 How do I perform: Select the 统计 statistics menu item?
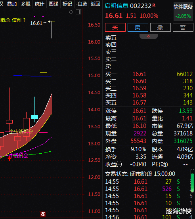coord(40,4)
